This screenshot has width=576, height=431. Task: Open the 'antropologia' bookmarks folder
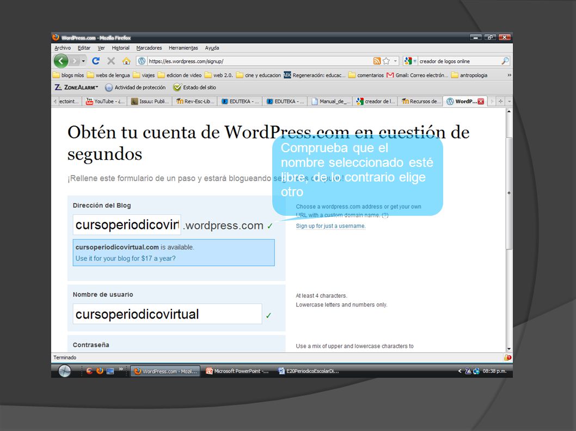[x=469, y=75]
